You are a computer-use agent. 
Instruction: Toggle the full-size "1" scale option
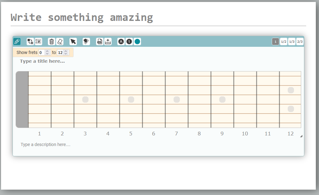[x=275, y=41]
